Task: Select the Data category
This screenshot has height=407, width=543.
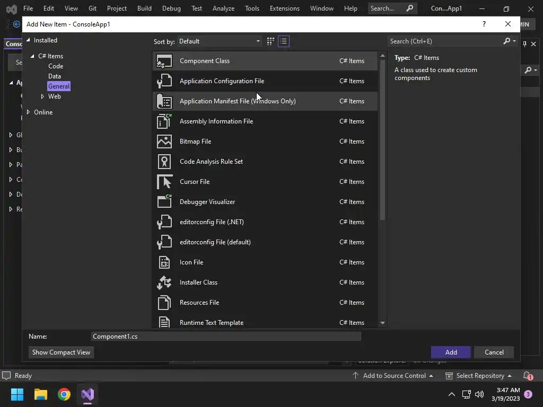Action: click(55, 76)
